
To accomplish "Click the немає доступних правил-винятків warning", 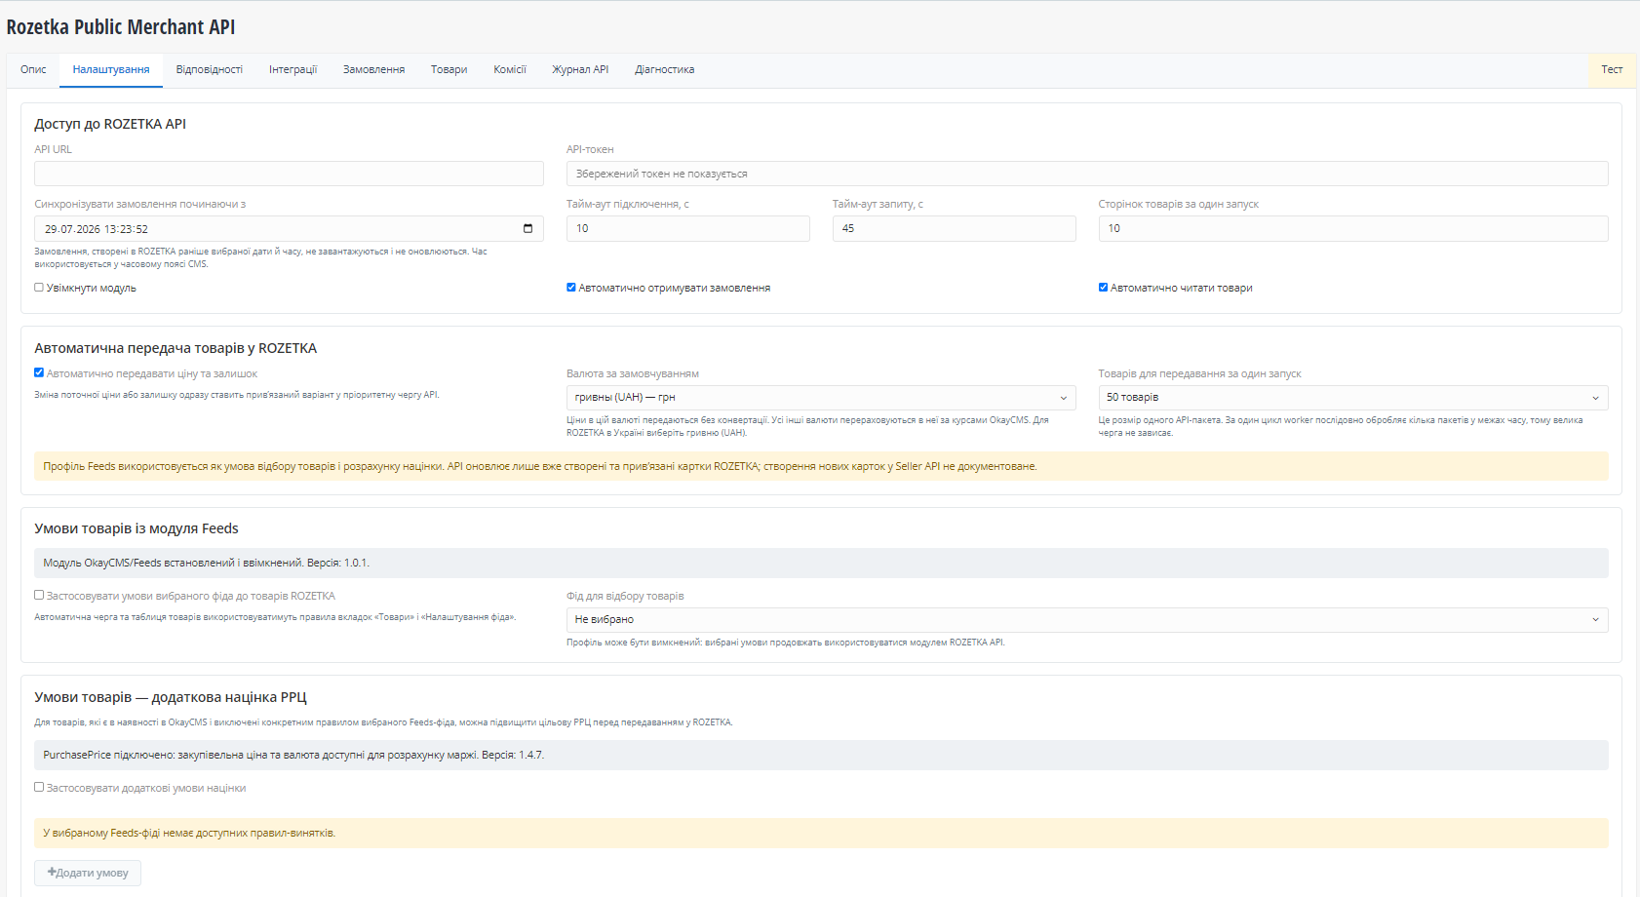I will click(821, 833).
